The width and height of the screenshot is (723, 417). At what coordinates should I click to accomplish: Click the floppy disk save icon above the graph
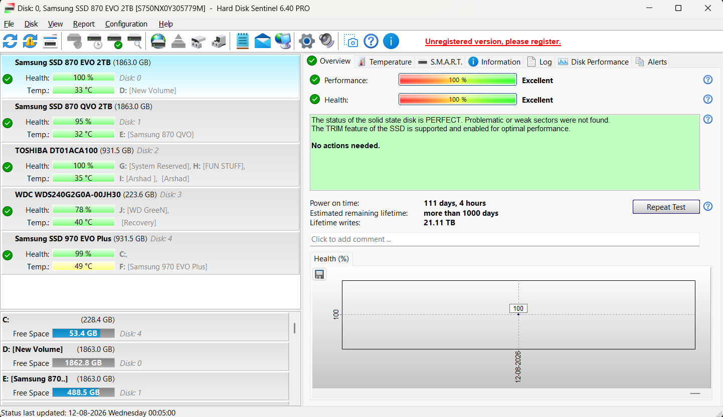[x=319, y=274]
